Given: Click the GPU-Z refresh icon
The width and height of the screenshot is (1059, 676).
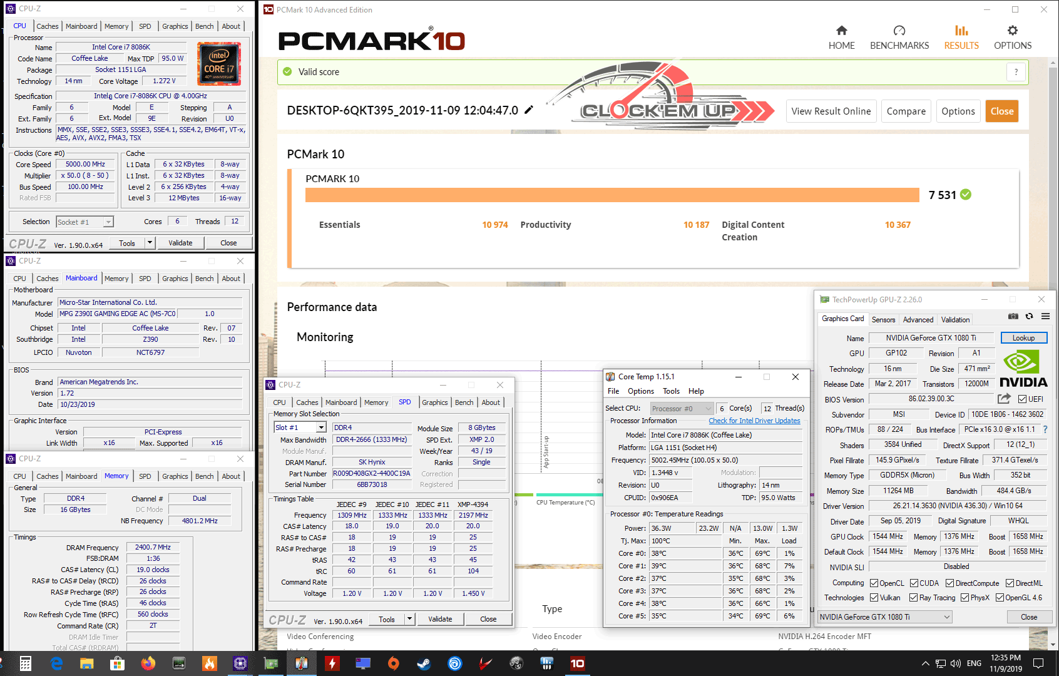Looking at the screenshot, I should [x=1029, y=317].
